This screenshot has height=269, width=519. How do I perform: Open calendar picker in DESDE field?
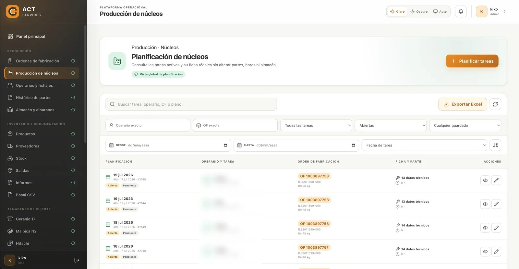(x=225, y=145)
